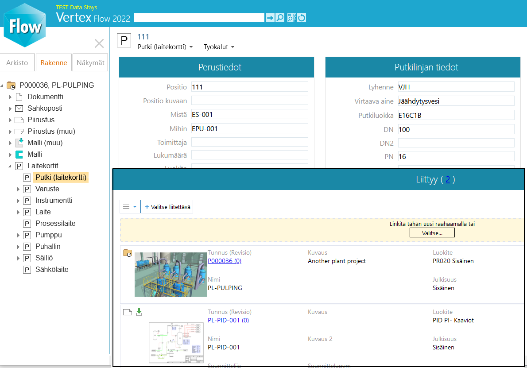Switch to the Arkisto tab
This screenshot has width=527, height=368.
pos(17,63)
